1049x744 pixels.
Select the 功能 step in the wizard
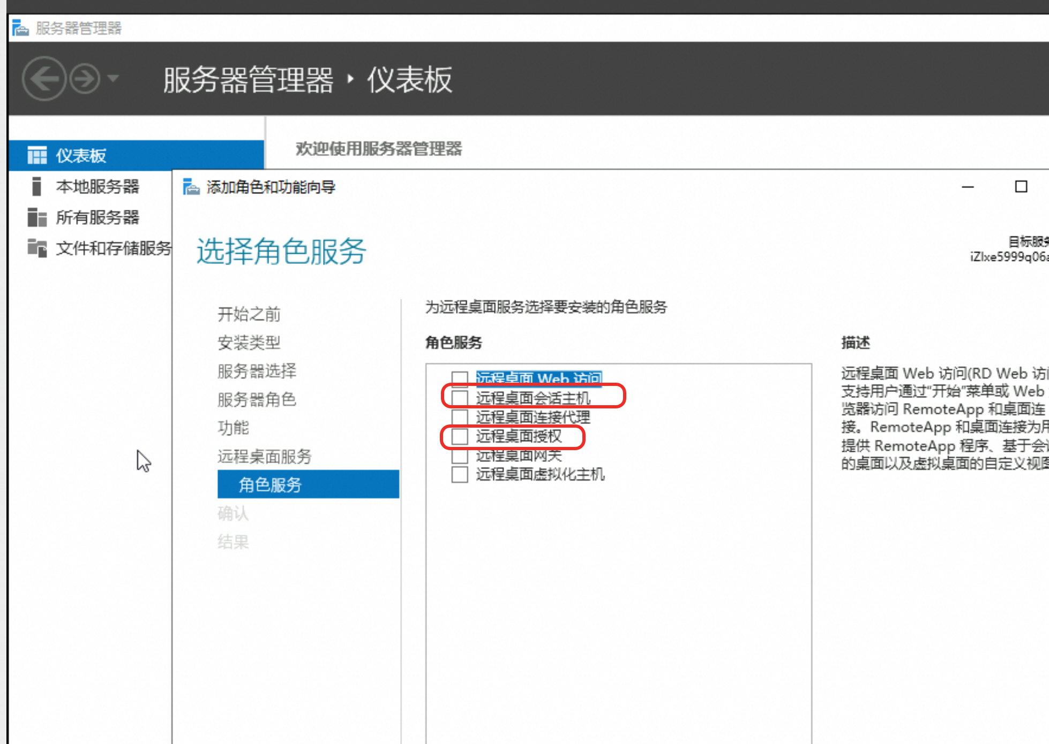click(233, 428)
